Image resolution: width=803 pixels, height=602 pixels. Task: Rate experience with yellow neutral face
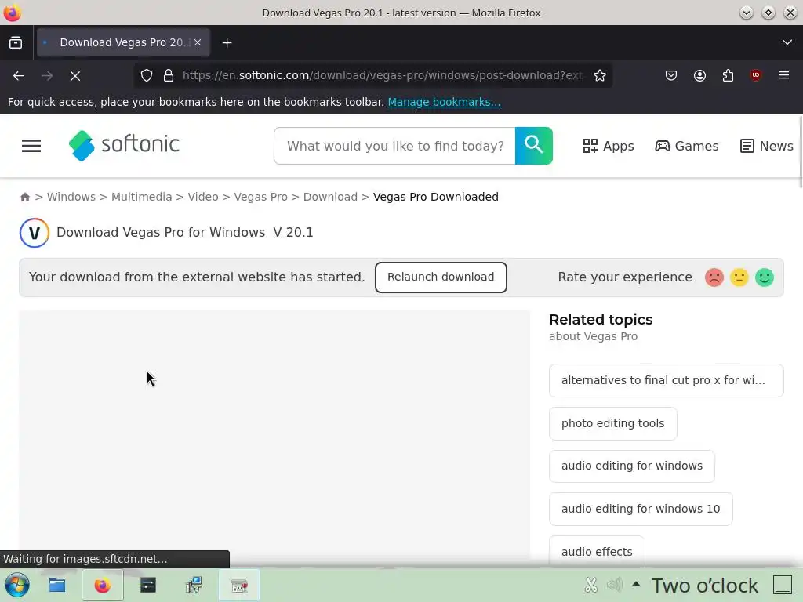coord(739,277)
